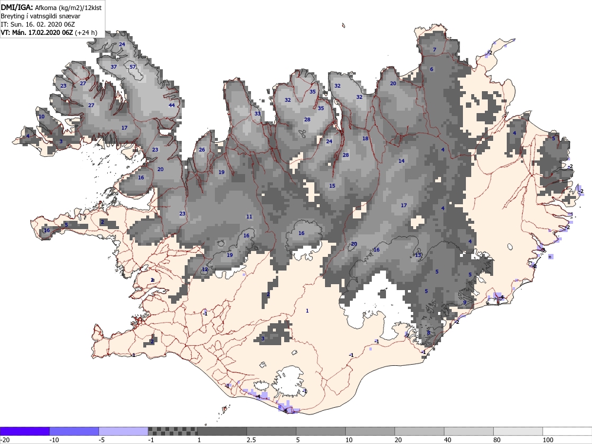Click the 'VT: Mán. 17.02.2020 06Z' valid time line
This screenshot has width=592, height=444.
tap(49, 33)
